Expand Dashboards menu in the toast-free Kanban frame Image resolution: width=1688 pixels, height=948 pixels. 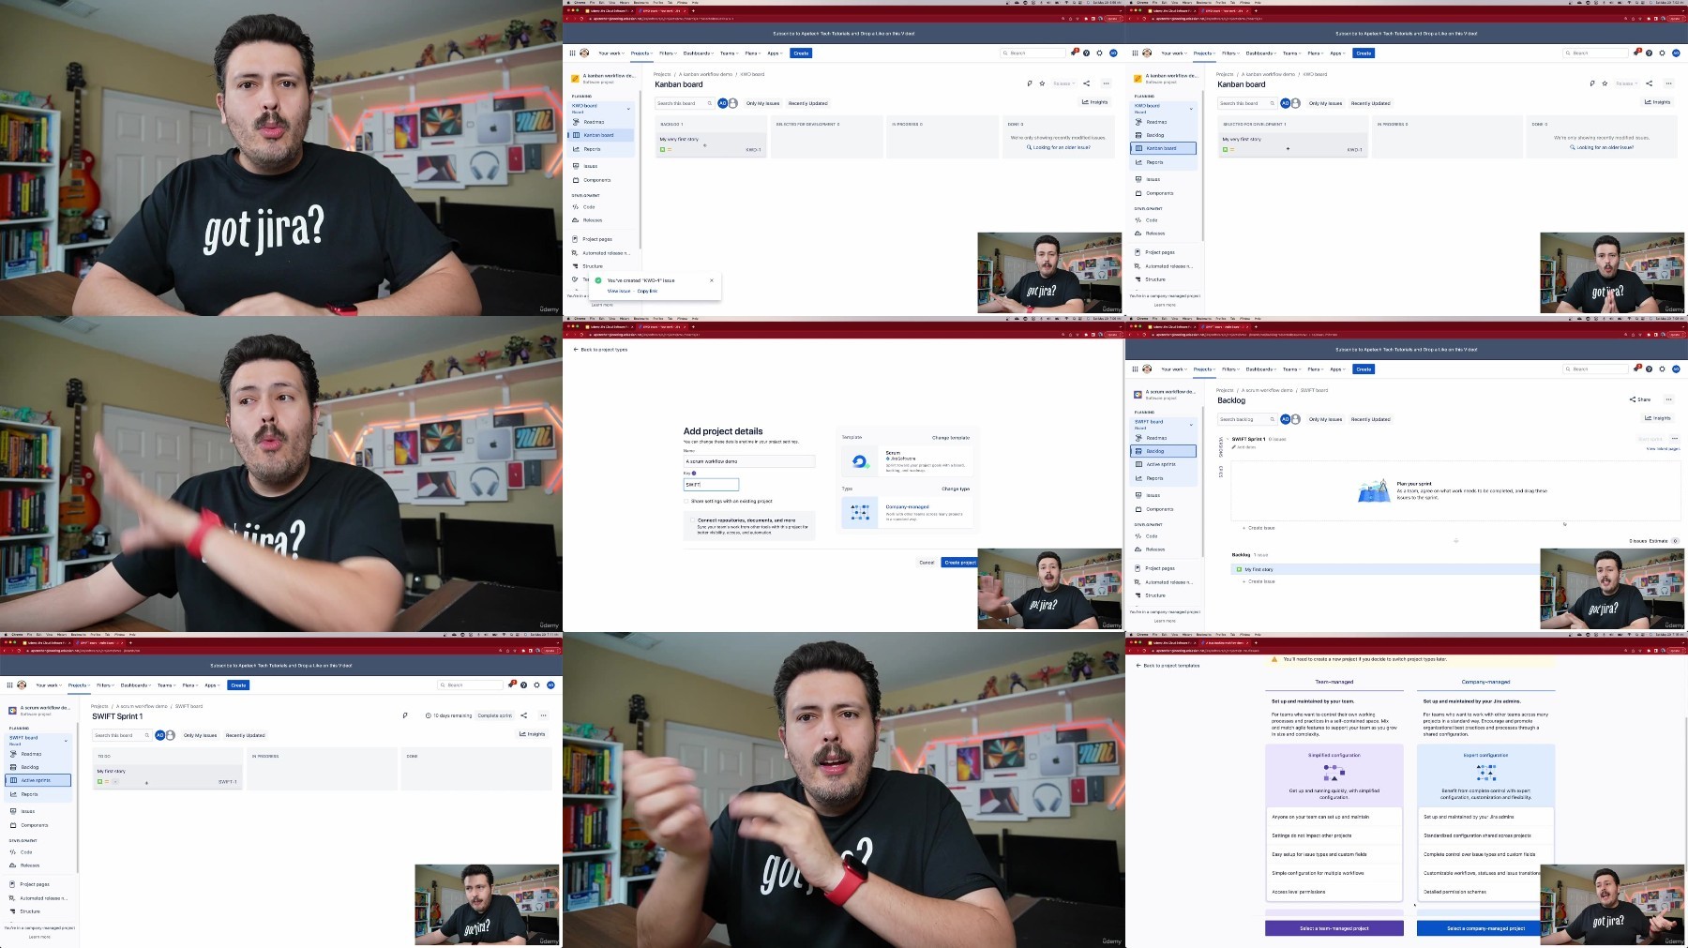click(1261, 53)
